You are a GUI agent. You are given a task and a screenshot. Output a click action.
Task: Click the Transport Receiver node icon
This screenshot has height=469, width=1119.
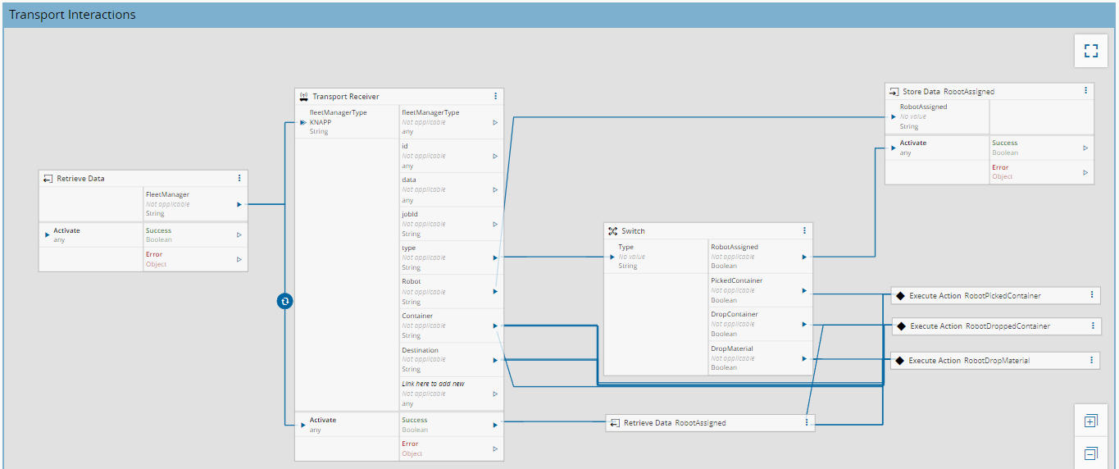click(x=304, y=97)
